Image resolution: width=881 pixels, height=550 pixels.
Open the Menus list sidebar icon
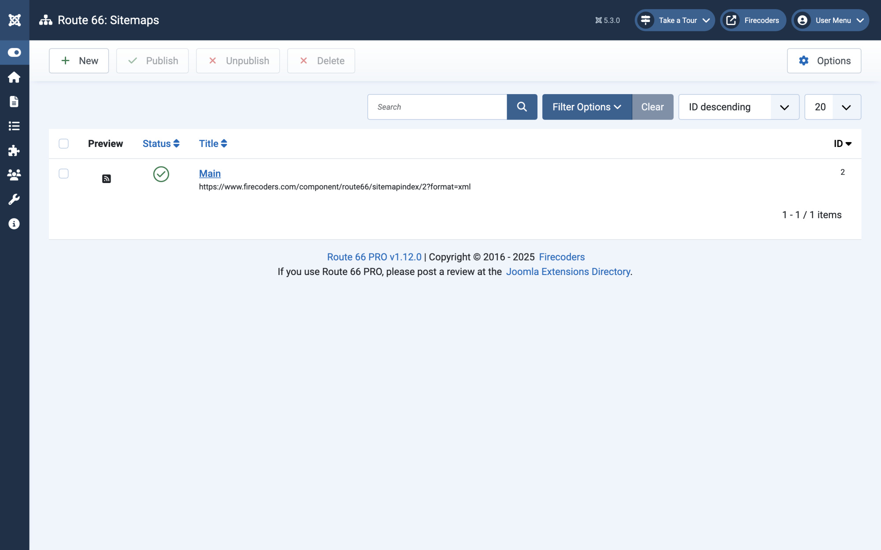[x=14, y=126]
